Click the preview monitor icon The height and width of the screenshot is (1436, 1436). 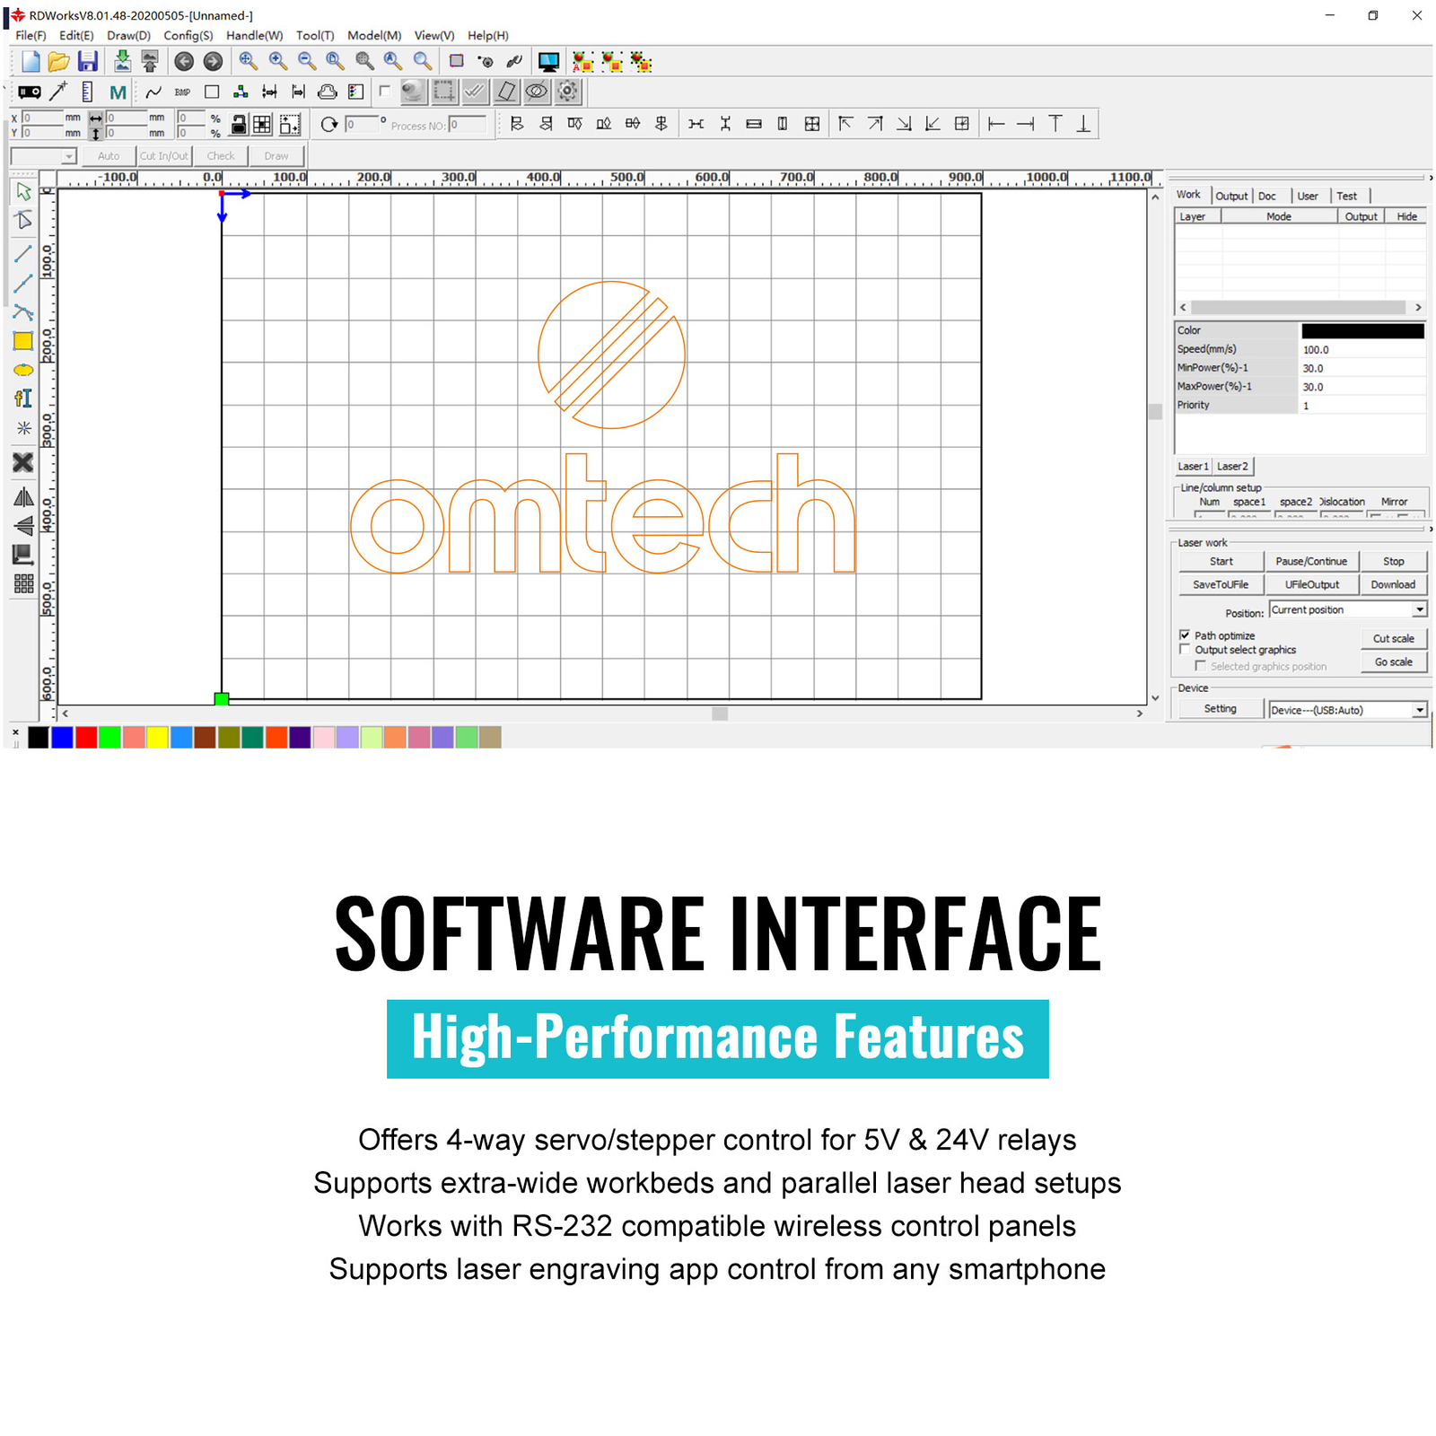[548, 62]
